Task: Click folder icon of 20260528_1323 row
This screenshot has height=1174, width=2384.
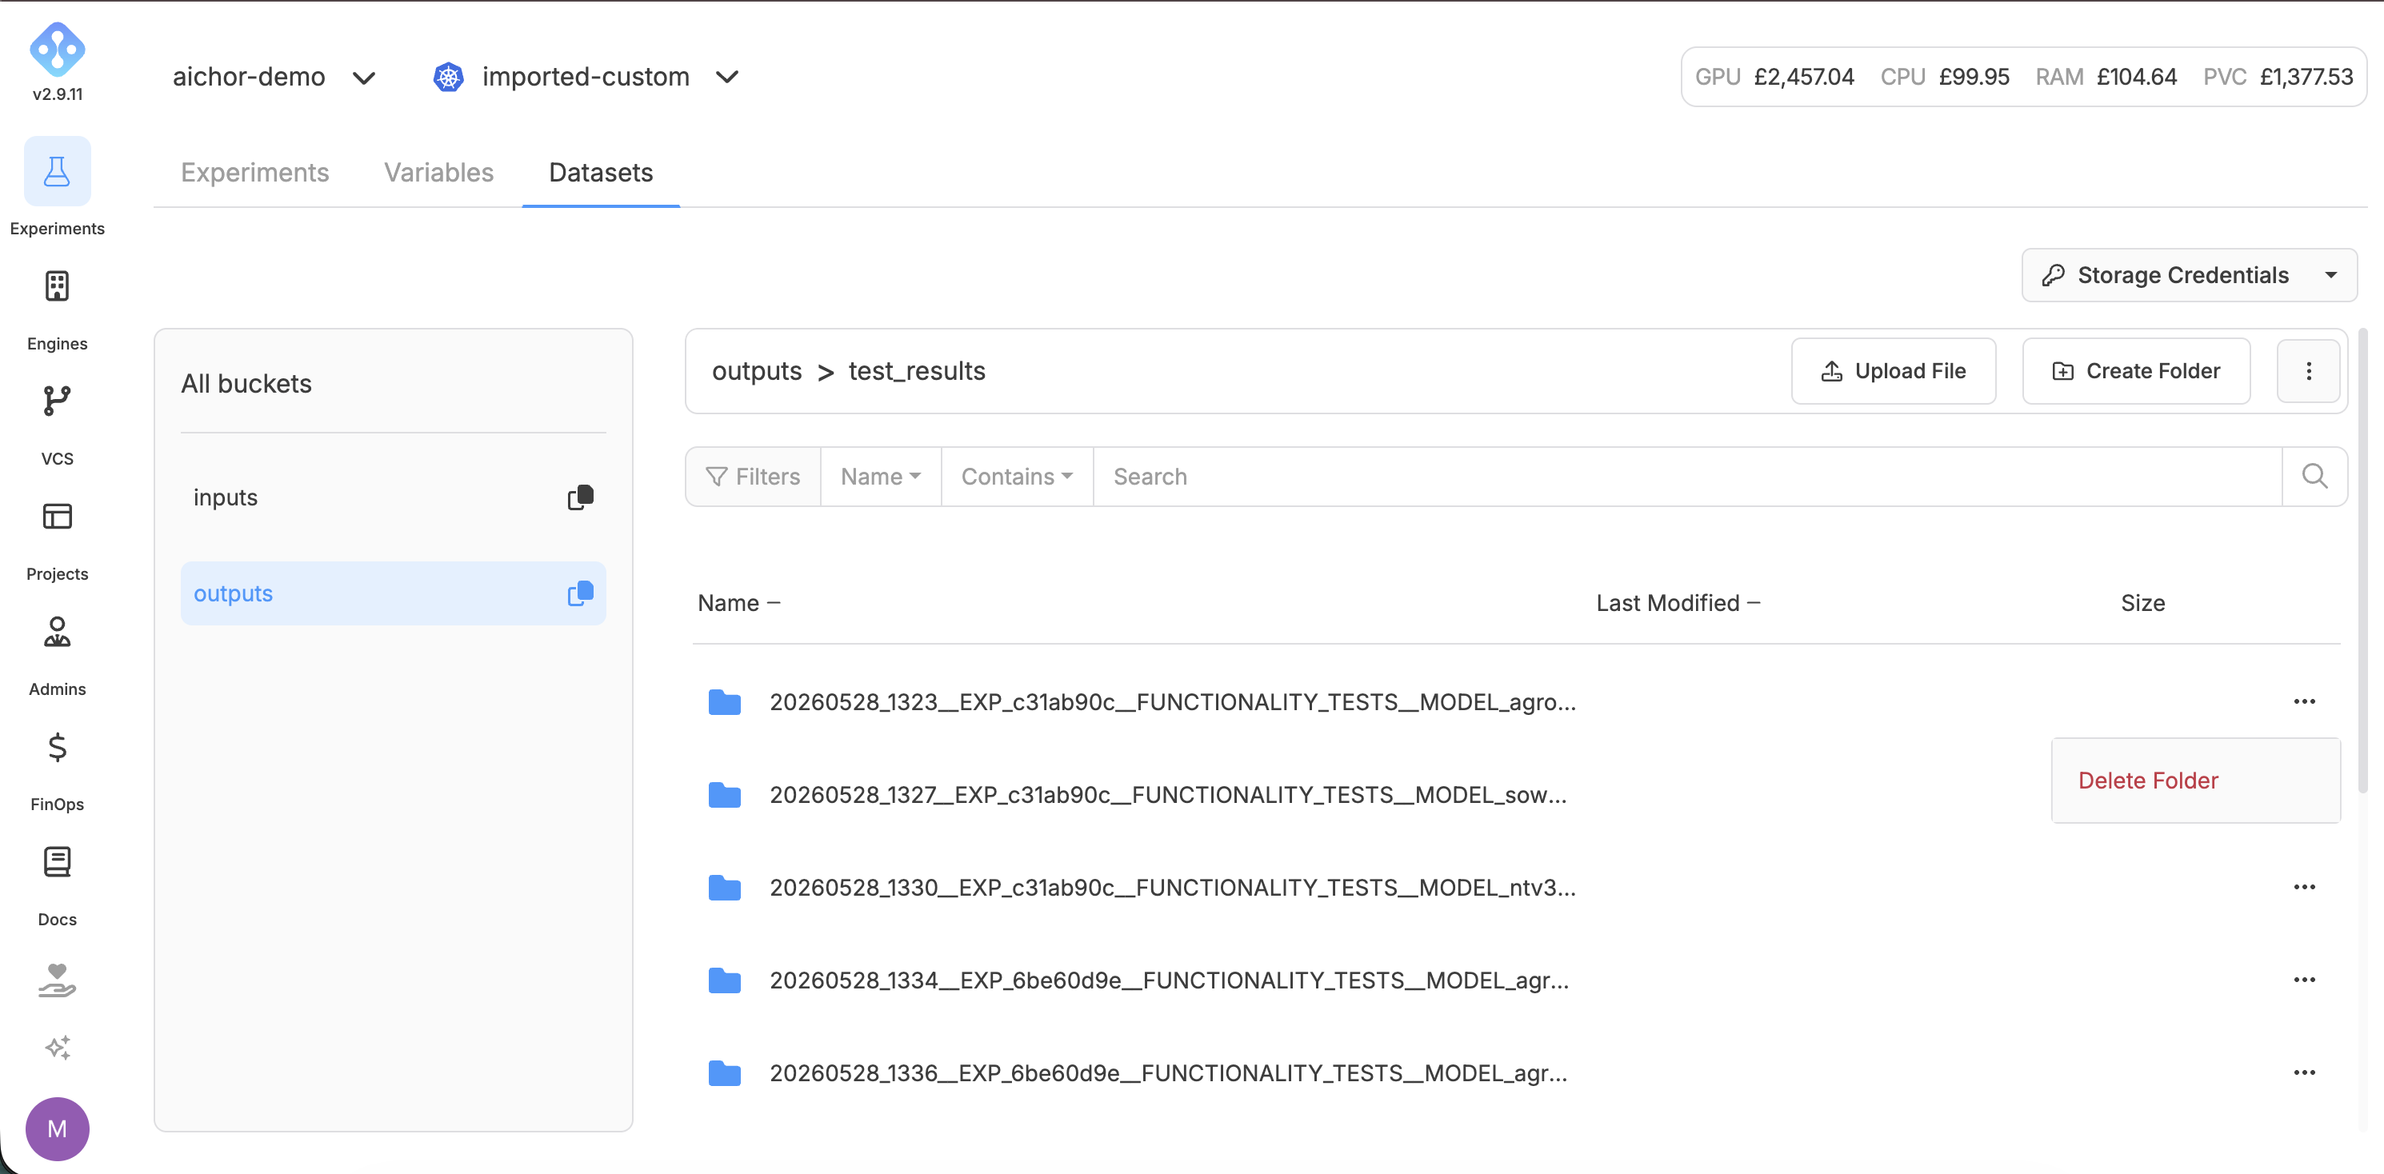Action: [x=725, y=702]
